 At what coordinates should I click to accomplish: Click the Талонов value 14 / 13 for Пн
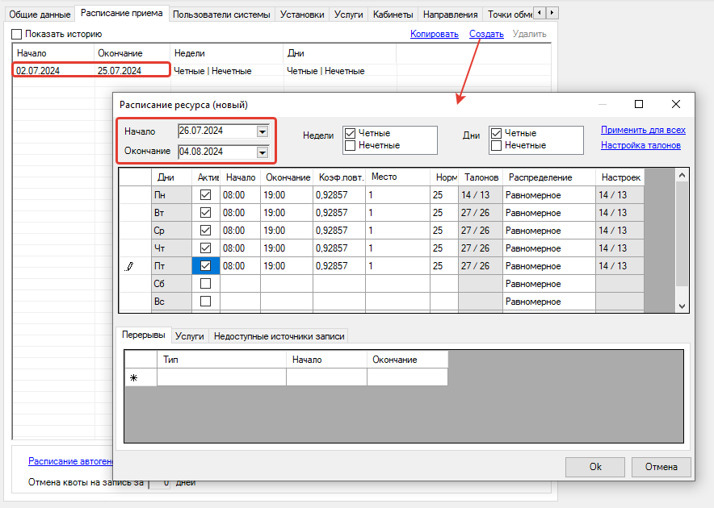tap(481, 195)
